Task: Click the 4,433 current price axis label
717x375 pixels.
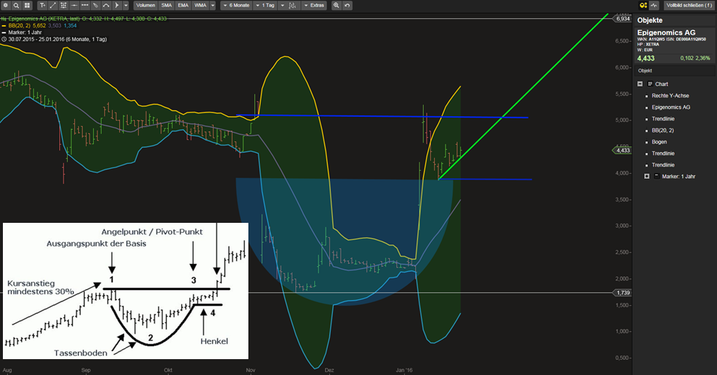Action: 622,150
